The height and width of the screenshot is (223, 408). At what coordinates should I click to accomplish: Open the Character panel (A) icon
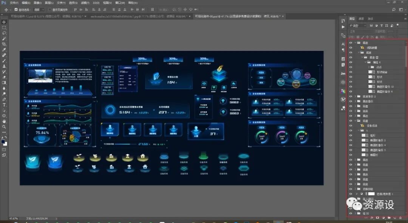click(343, 44)
